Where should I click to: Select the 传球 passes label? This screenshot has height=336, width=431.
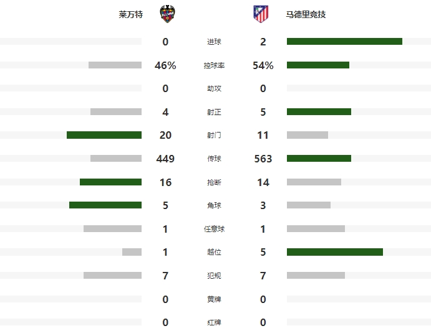click(x=214, y=159)
